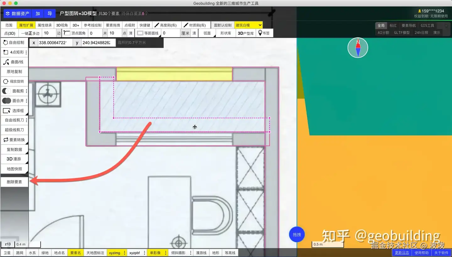Toggle the 要素名 layer at bottom

pos(76,253)
